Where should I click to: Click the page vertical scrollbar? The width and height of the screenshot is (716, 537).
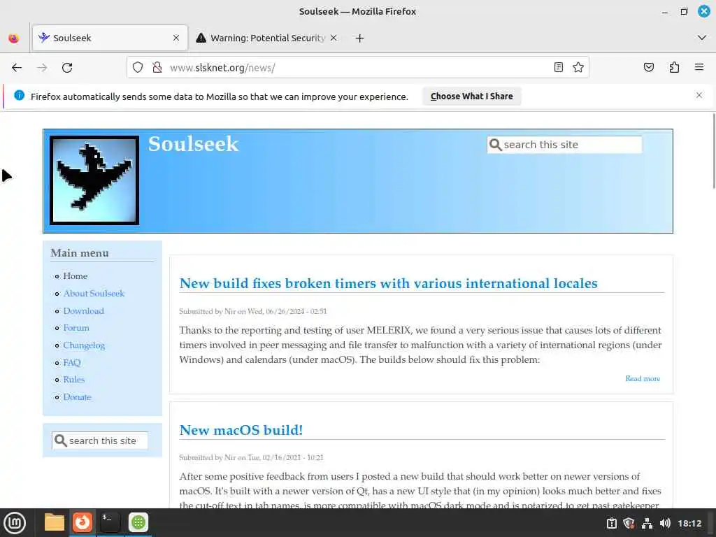[x=714, y=151]
